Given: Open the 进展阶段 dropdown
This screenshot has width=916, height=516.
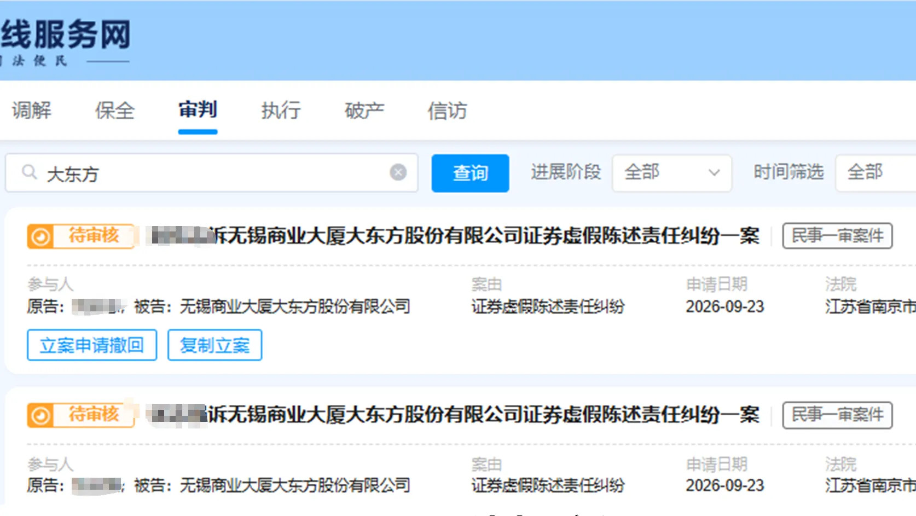Looking at the screenshot, I should click(x=672, y=173).
